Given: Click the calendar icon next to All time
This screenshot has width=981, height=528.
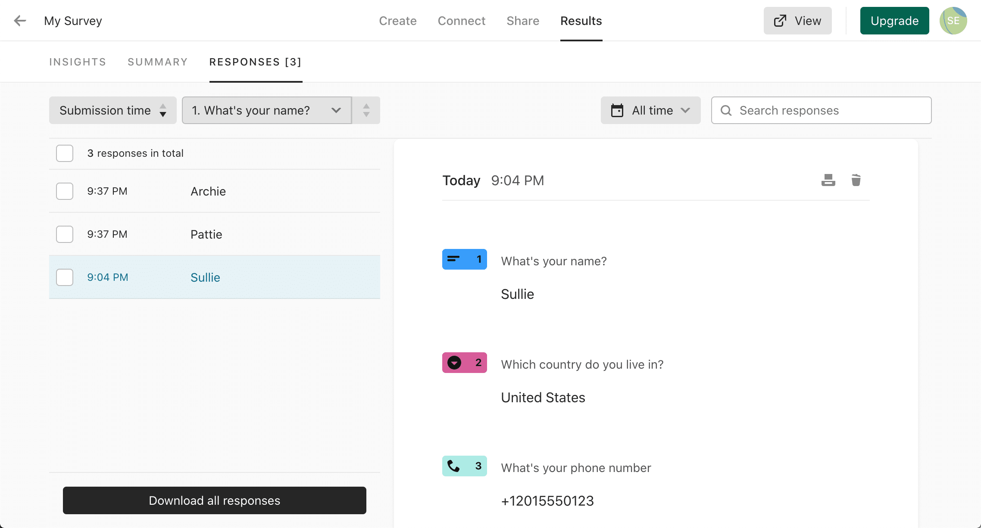Looking at the screenshot, I should pyautogui.click(x=617, y=111).
